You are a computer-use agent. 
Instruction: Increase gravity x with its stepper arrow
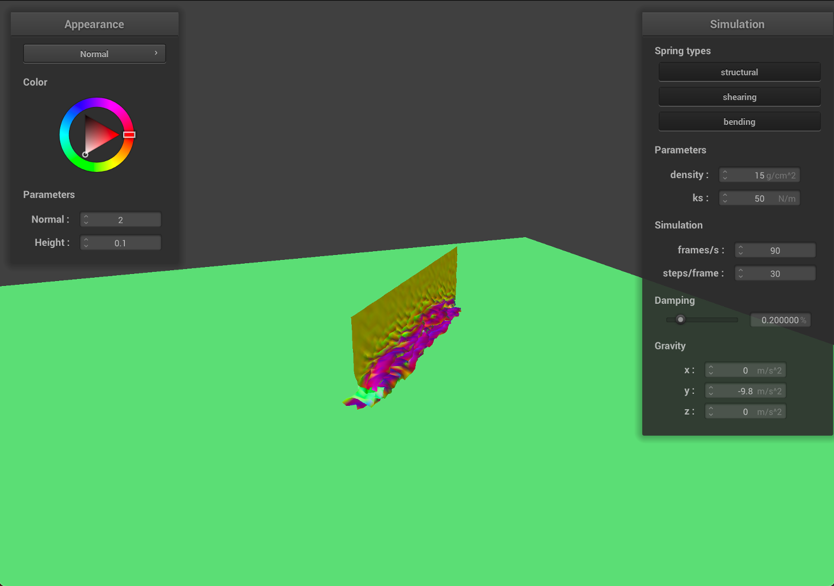pyautogui.click(x=711, y=367)
